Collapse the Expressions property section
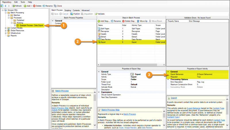The height and width of the screenshot is (130, 230). coord(99,92)
